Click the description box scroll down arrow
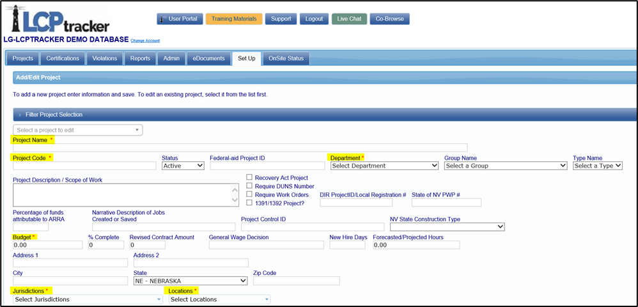Image resolution: width=638 pixels, height=307 pixels. pyautogui.click(x=235, y=200)
